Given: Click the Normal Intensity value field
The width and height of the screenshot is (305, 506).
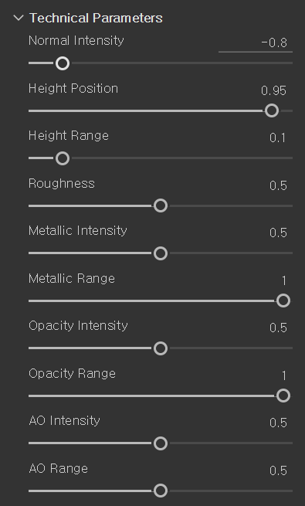Looking at the screenshot, I should tap(256, 43).
